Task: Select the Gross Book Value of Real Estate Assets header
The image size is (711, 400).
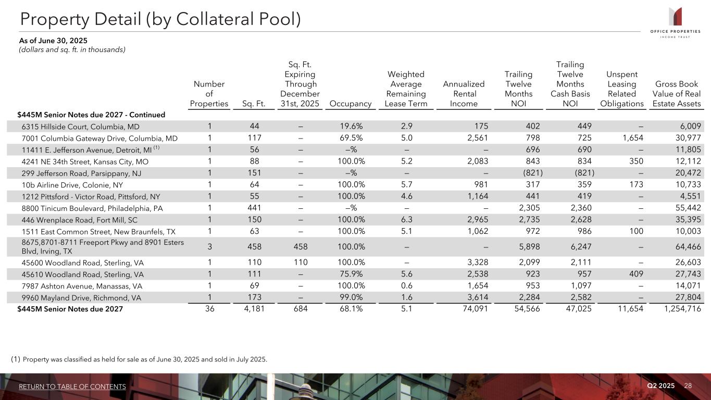Action: pos(676,94)
